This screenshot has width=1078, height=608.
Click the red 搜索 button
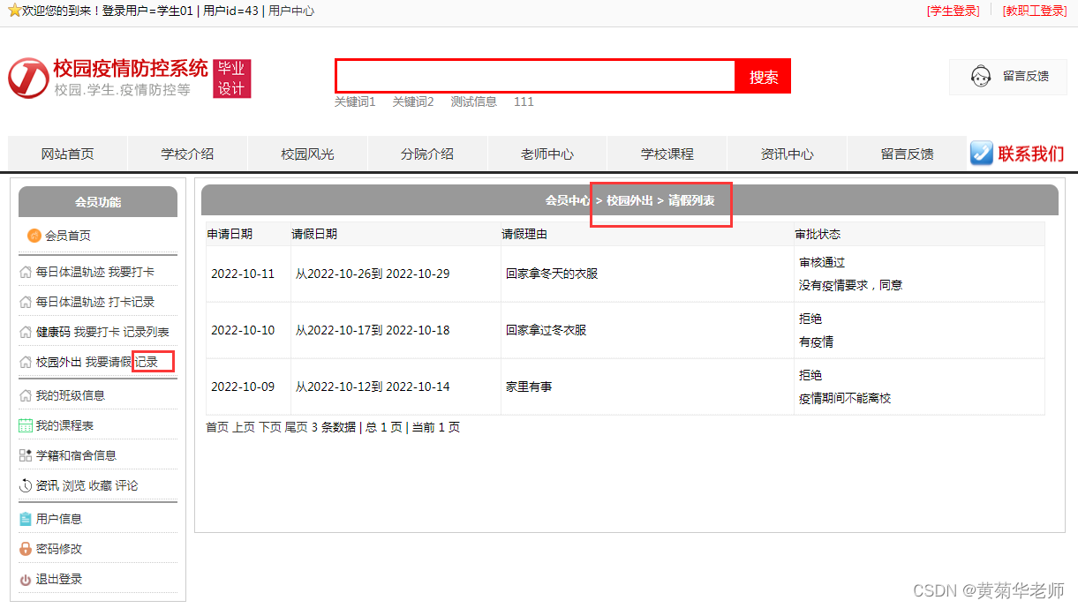coord(764,76)
